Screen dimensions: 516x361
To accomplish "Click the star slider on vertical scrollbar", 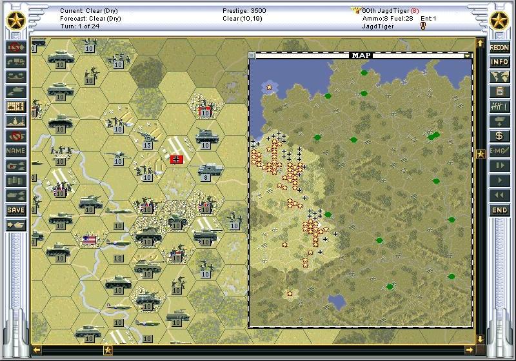I will coord(480,154).
